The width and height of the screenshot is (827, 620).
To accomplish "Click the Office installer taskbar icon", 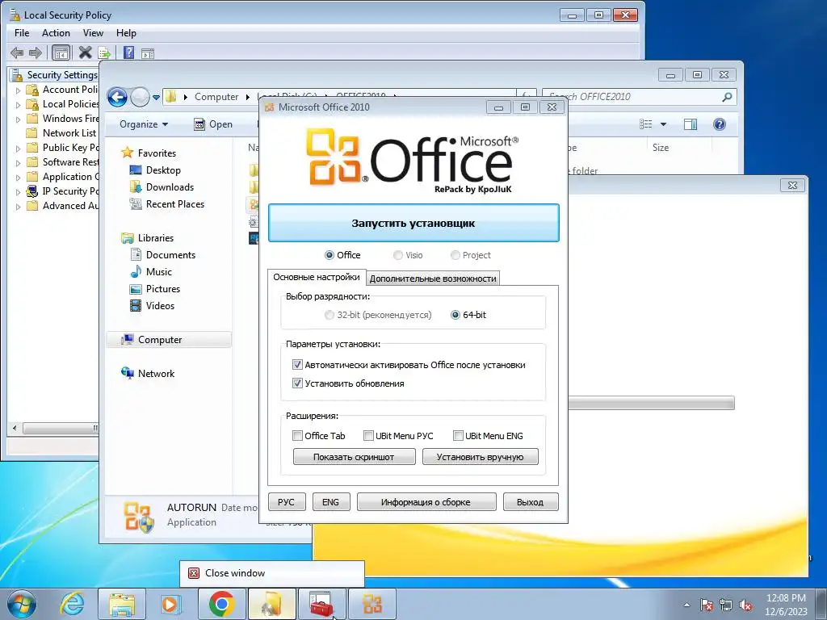I will [372, 604].
